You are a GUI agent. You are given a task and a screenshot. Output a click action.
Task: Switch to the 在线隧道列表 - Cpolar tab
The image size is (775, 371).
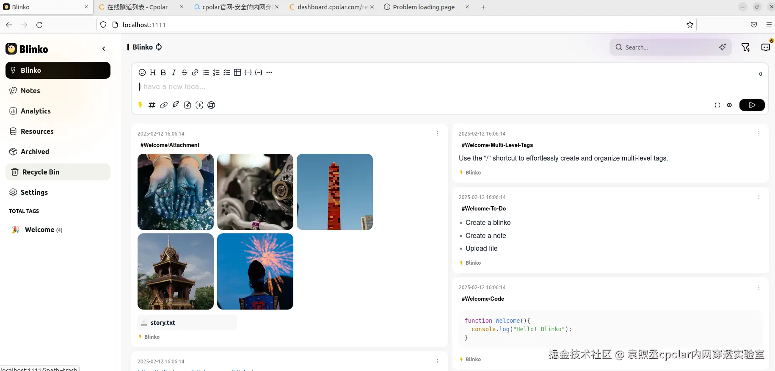[141, 7]
